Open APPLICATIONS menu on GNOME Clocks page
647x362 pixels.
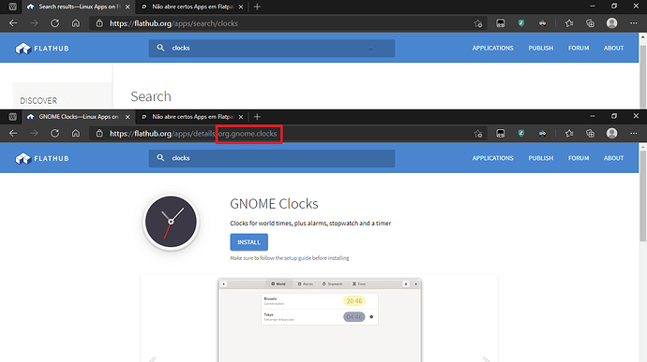[x=492, y=158]
